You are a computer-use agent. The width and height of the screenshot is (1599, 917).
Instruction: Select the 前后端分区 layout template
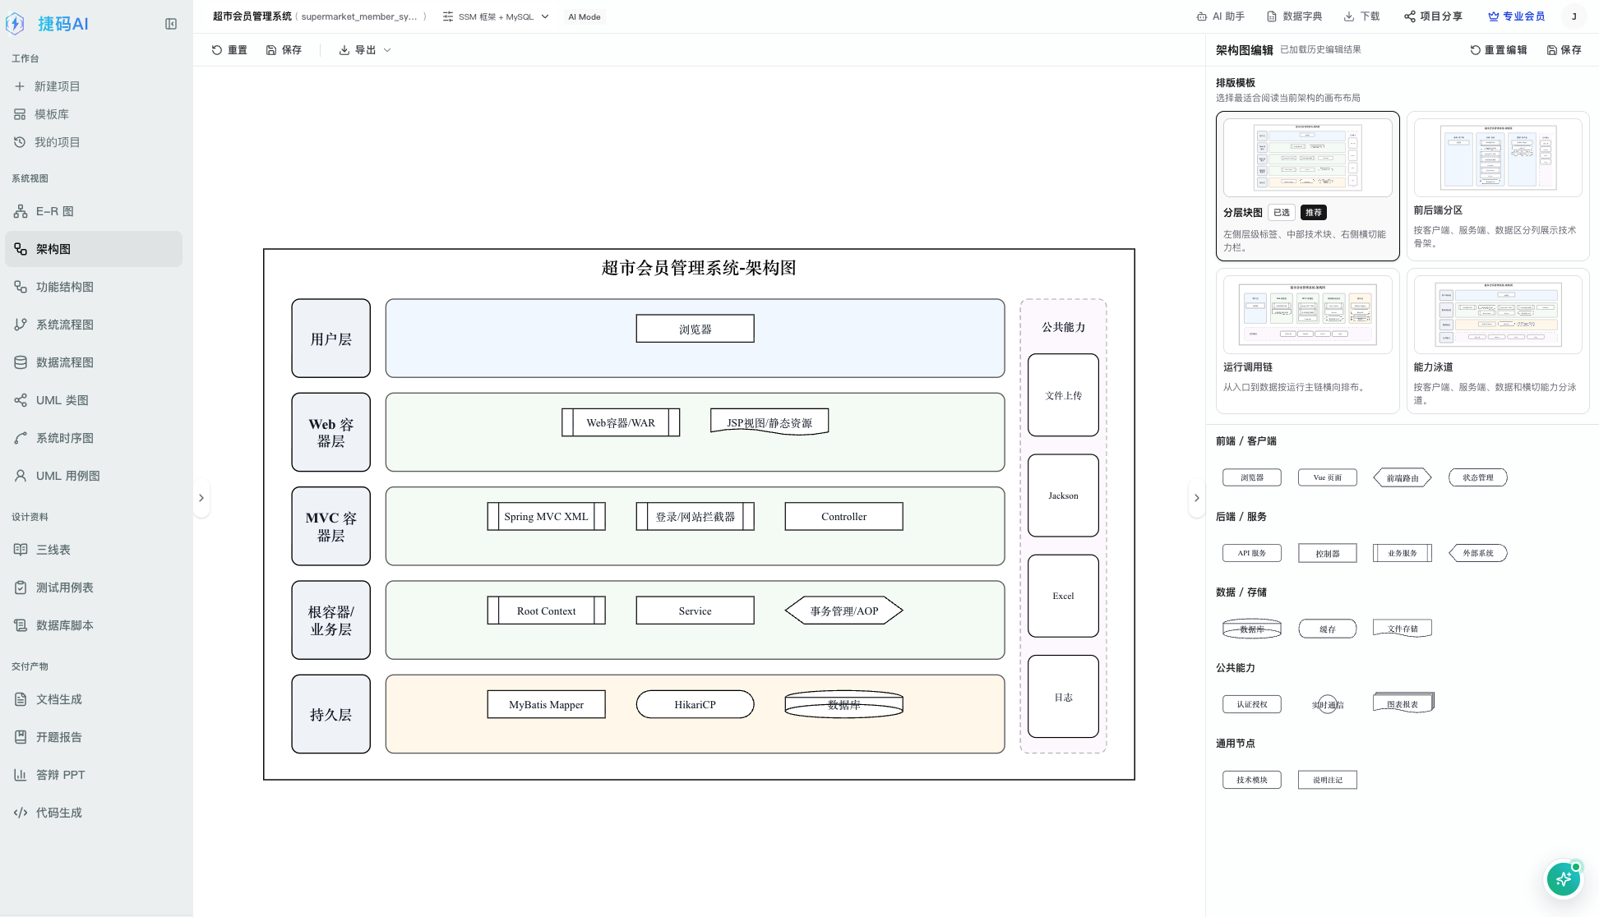1498,186
